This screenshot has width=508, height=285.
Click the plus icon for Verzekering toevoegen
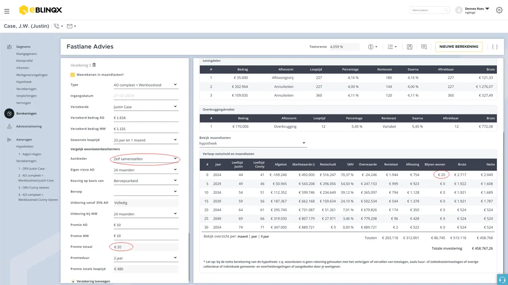point(73,281)
